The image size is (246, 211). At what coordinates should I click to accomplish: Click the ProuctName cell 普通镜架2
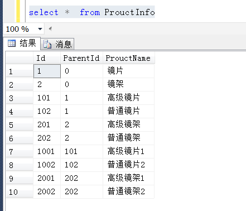click(x=128, y=191)
